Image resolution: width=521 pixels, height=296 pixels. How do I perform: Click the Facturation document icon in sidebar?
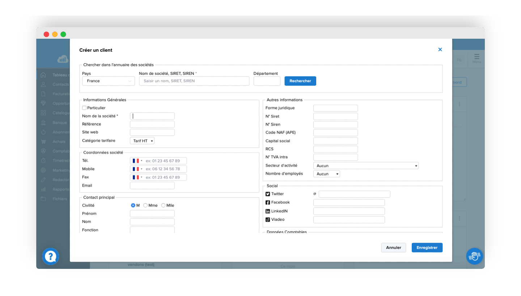coord(43,94)
